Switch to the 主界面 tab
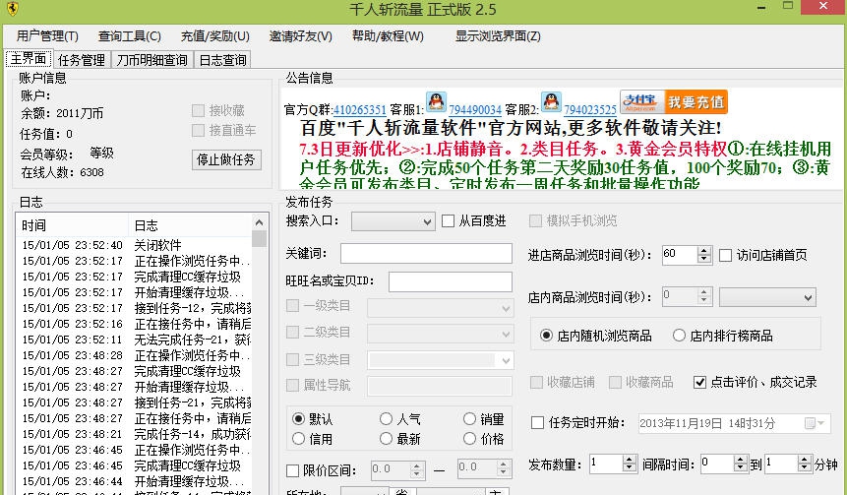This screenshot has width=847, height=495. 29,58
